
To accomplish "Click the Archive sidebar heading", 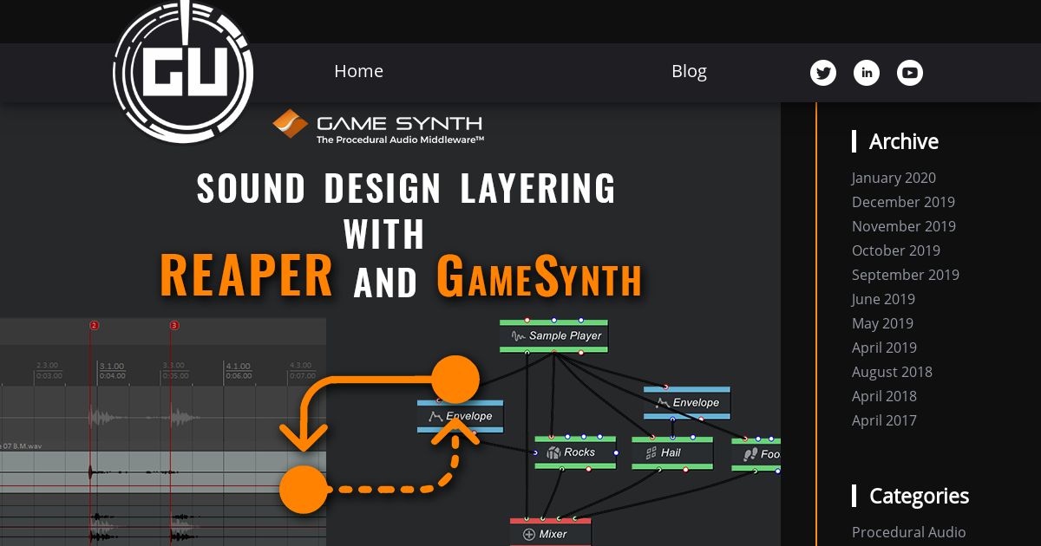I will point(904,141).
